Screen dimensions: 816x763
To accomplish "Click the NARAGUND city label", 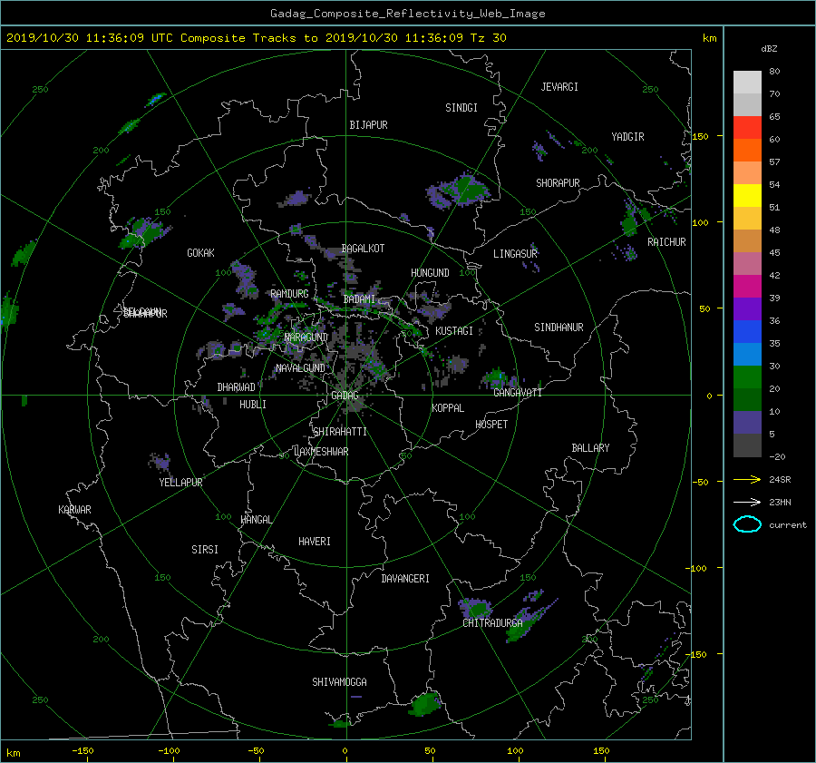I will (306, 337).
